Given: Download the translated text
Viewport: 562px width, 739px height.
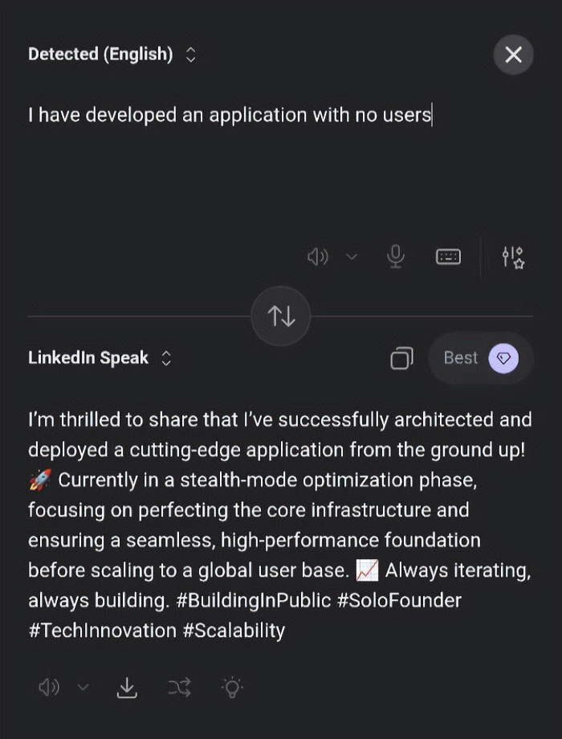Looking at the screenshot, I should (x=127, y=688).
